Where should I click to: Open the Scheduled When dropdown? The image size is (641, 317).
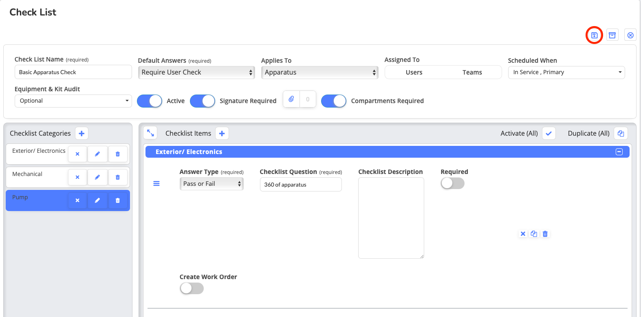566,72
